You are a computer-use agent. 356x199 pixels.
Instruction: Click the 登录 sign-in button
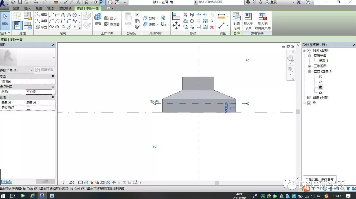pos(271,2)
